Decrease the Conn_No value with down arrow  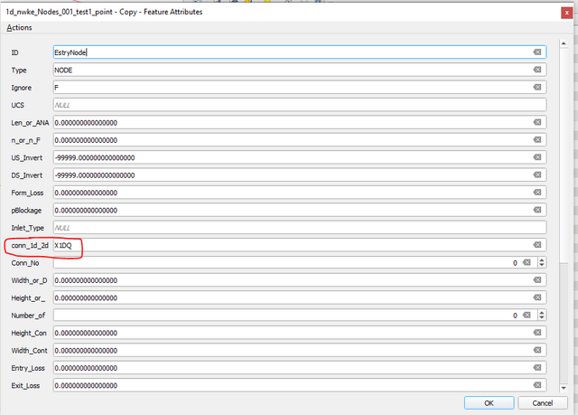click(541, 267)
